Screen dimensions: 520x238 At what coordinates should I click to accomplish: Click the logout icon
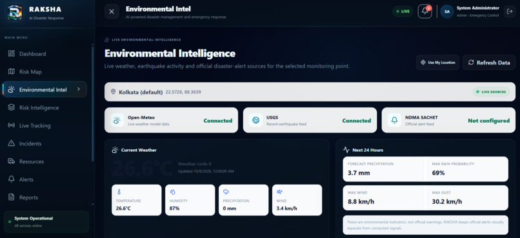[510, 11]
